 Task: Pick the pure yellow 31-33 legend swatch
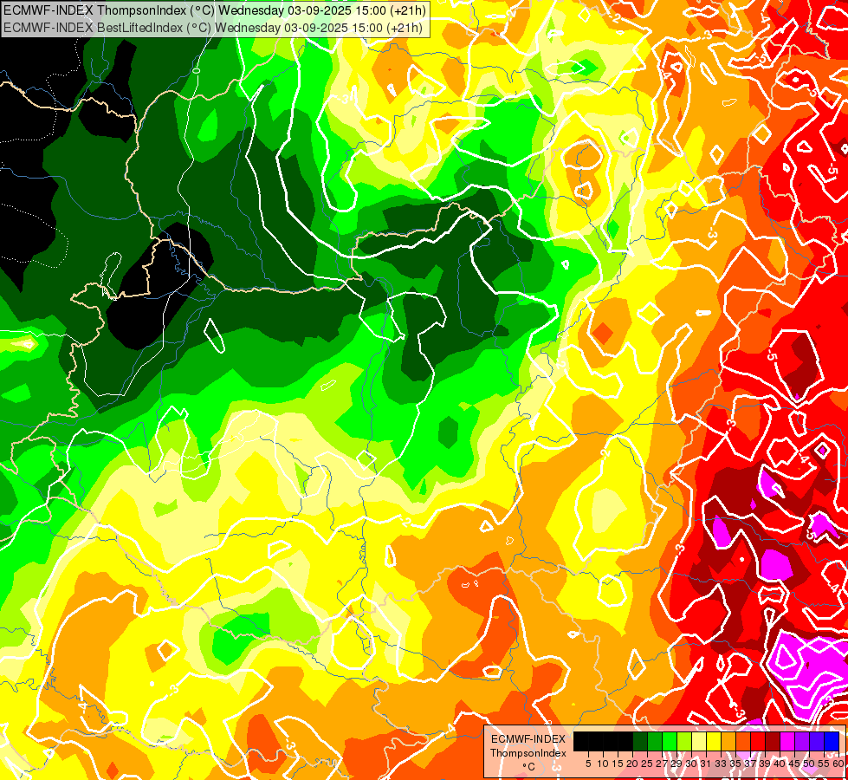coord(714,741)
